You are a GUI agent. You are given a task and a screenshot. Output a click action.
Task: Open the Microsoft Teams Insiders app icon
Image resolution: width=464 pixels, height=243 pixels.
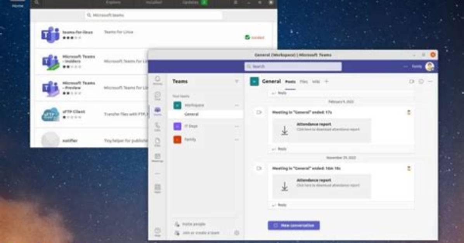(x=50, y=62)
